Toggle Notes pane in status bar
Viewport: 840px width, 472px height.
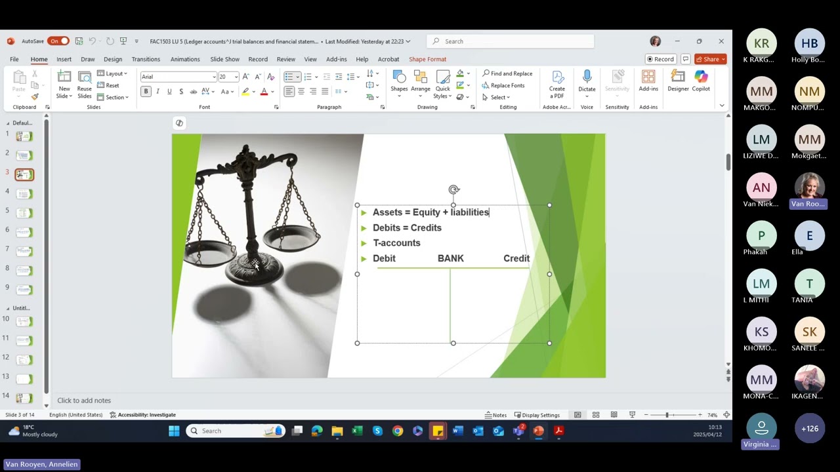(x=495, y=415)
